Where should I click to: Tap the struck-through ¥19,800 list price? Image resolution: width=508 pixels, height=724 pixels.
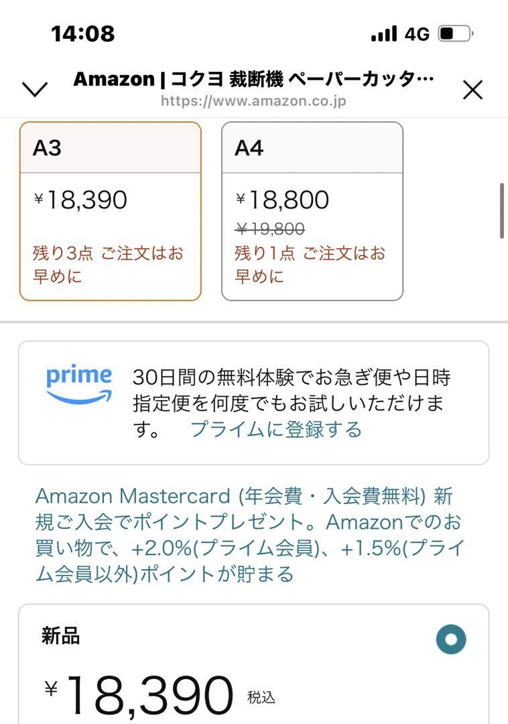270,229
